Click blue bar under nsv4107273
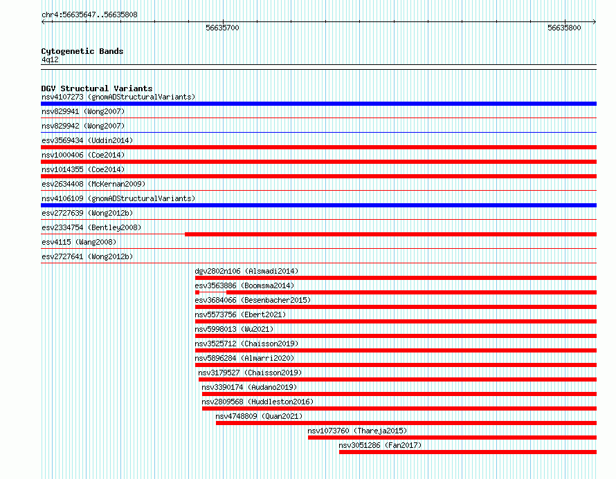Viewport: 616px width, 479px height. coord(318,104)
